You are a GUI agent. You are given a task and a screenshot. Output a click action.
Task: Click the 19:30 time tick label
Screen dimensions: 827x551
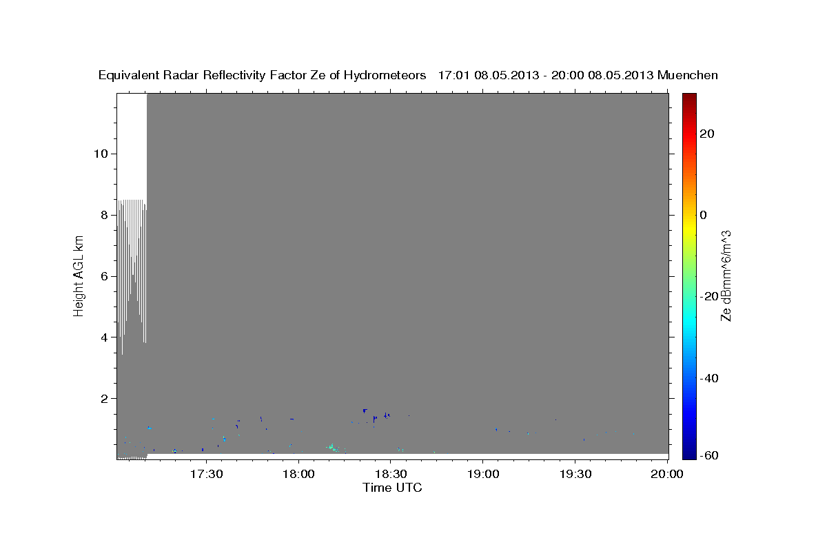pyautogui.click(x=575, y=475)
